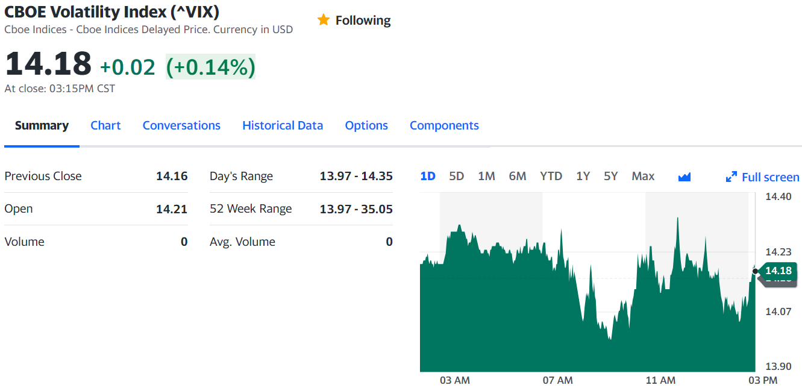
Task: Click the 14.07 price axis label
Action: (779, 311)
